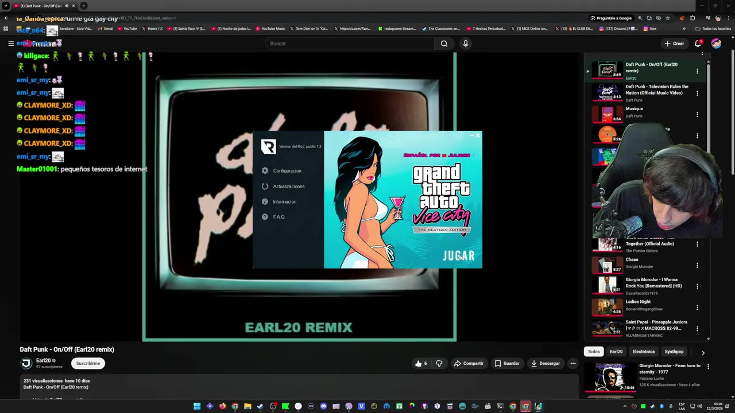Activate voice search microphone icon
The image size is (735, 413).
coord(466,44)
